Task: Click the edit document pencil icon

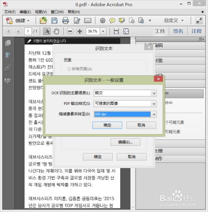Action: pyautogui.click(x=77, y=20)
